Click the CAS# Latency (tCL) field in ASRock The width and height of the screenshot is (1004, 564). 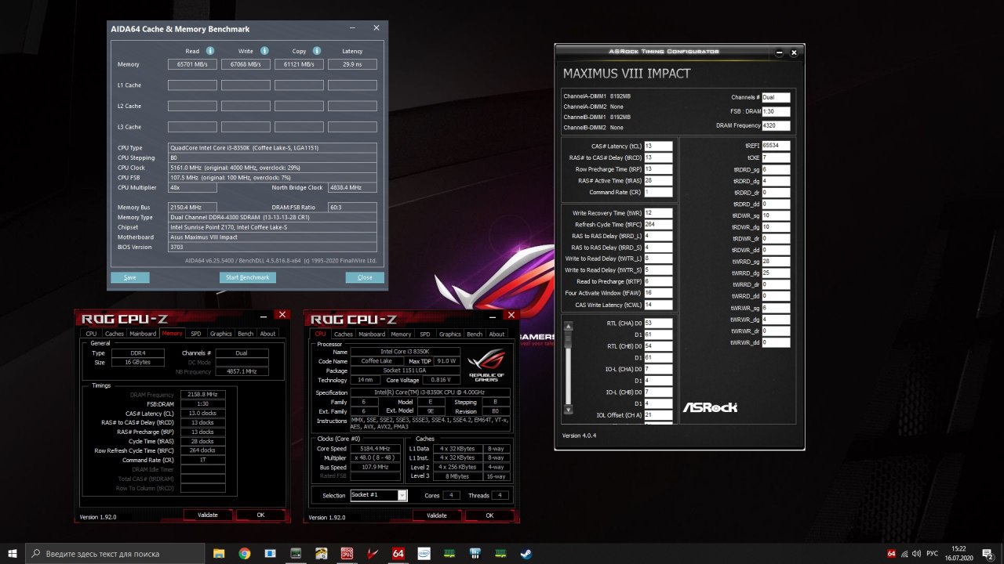659,146
